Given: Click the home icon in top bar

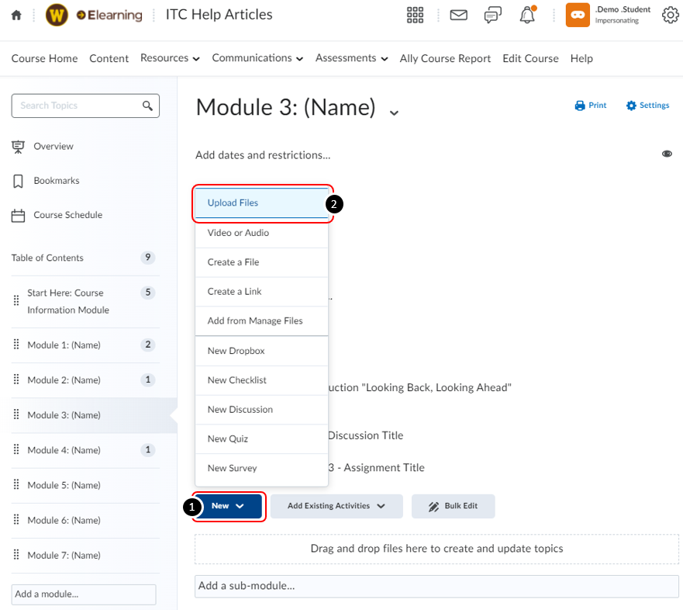Looking at the screenshot, I should (16, 15).
